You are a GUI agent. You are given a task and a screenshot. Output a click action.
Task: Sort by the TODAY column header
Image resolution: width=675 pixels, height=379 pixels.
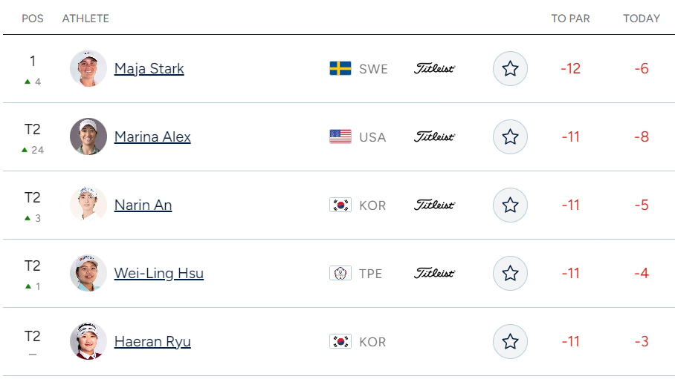click(x=642, y=19)
